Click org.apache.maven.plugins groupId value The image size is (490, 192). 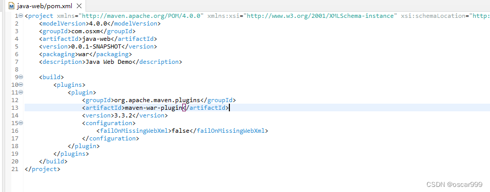pos(157,100)
